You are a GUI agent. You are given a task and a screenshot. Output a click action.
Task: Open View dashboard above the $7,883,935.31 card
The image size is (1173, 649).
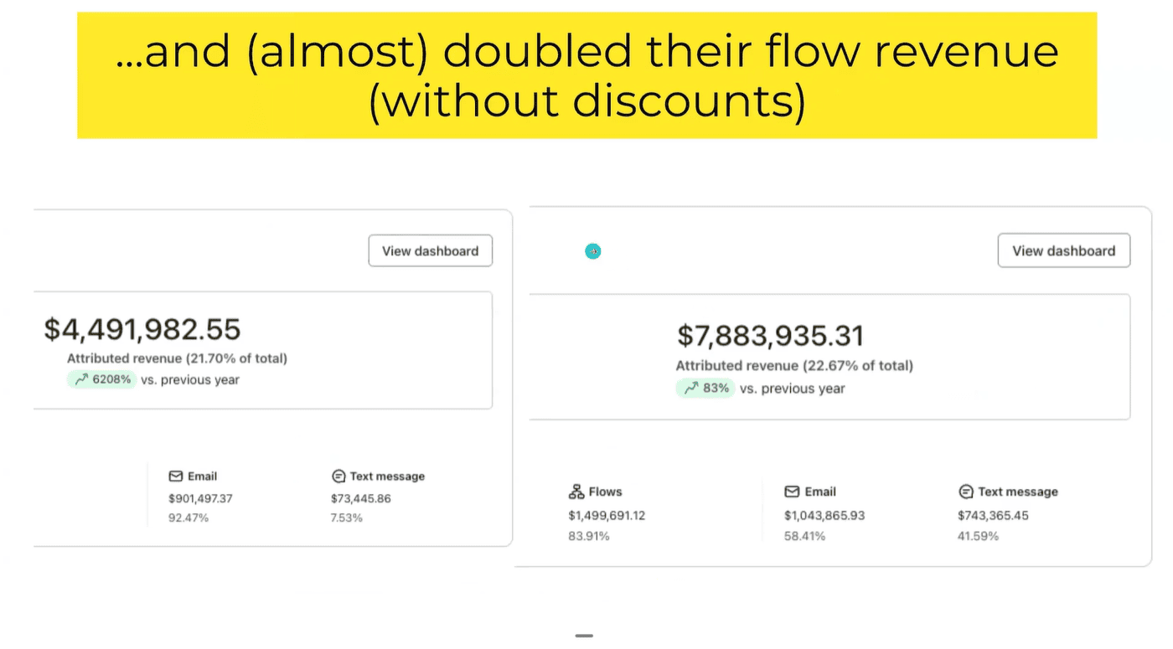1063,250
